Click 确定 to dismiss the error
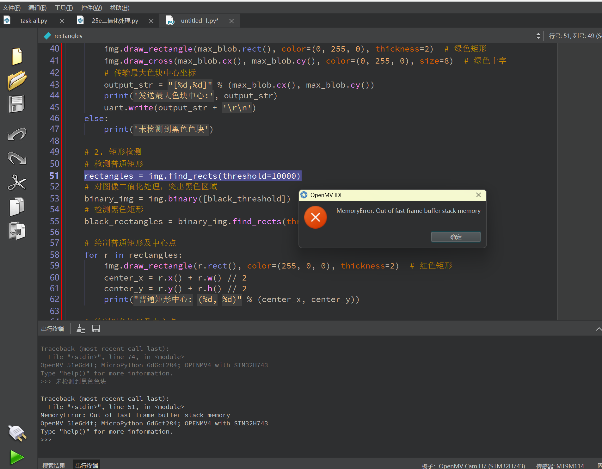 coord(456,237)
